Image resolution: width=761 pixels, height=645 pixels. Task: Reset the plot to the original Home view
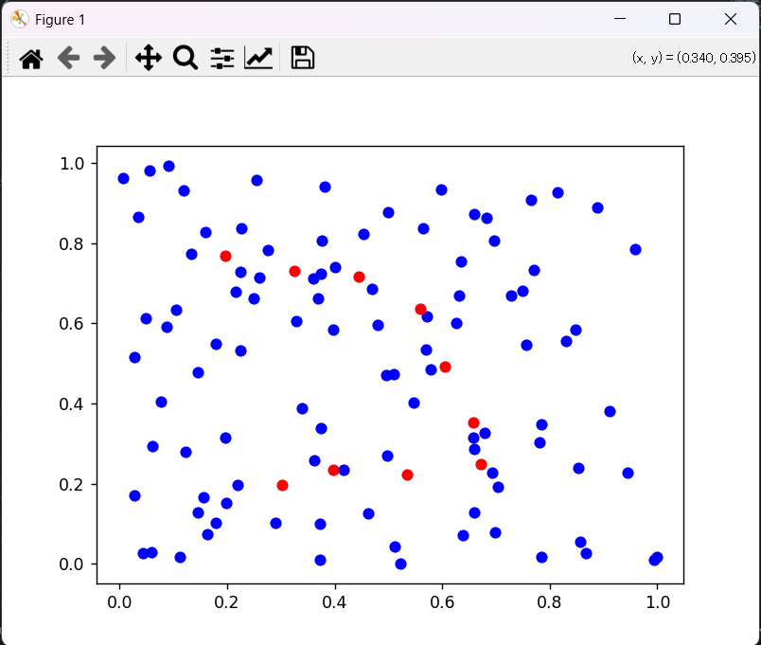[x=31, y=59]
